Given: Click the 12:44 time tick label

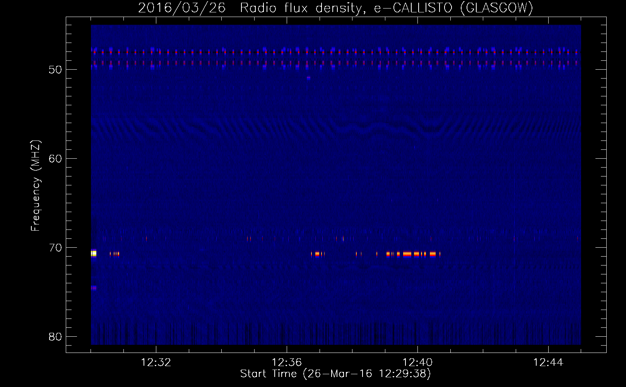Looking at the screenshot, I should [x=548, y=363].
